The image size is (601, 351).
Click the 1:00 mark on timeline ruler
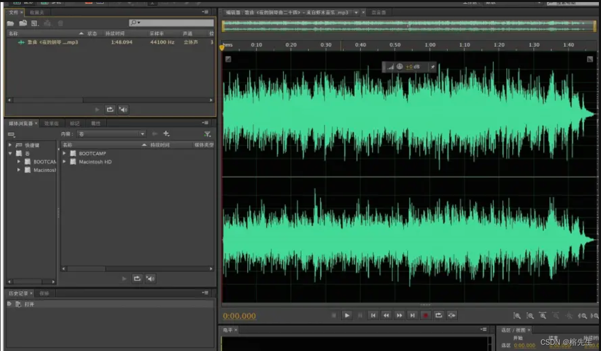pos(430,45)
